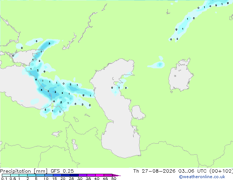
Task: Click the 40–45 mm magenta legend swatch
Action: click(100, 175)
